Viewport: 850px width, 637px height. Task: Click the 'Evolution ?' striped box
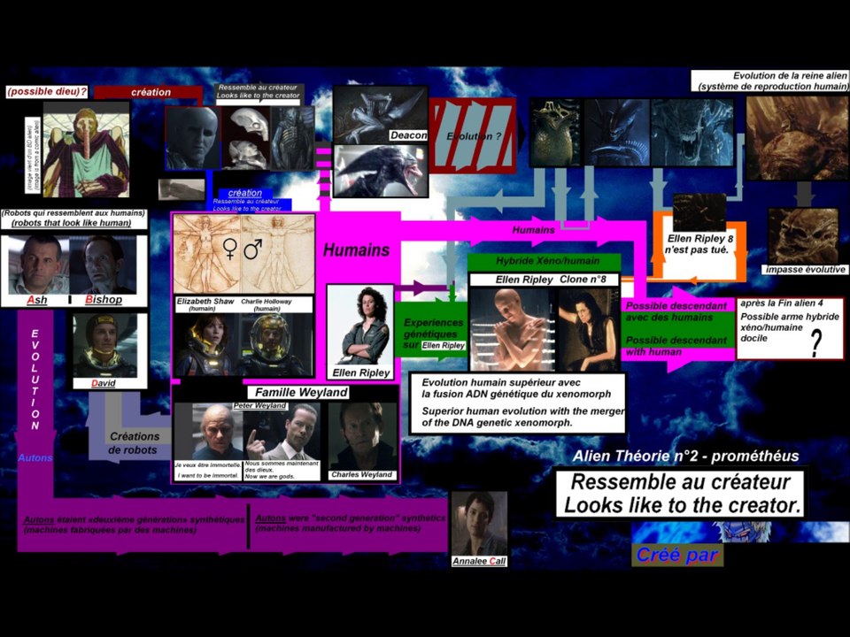pos(473,135)
